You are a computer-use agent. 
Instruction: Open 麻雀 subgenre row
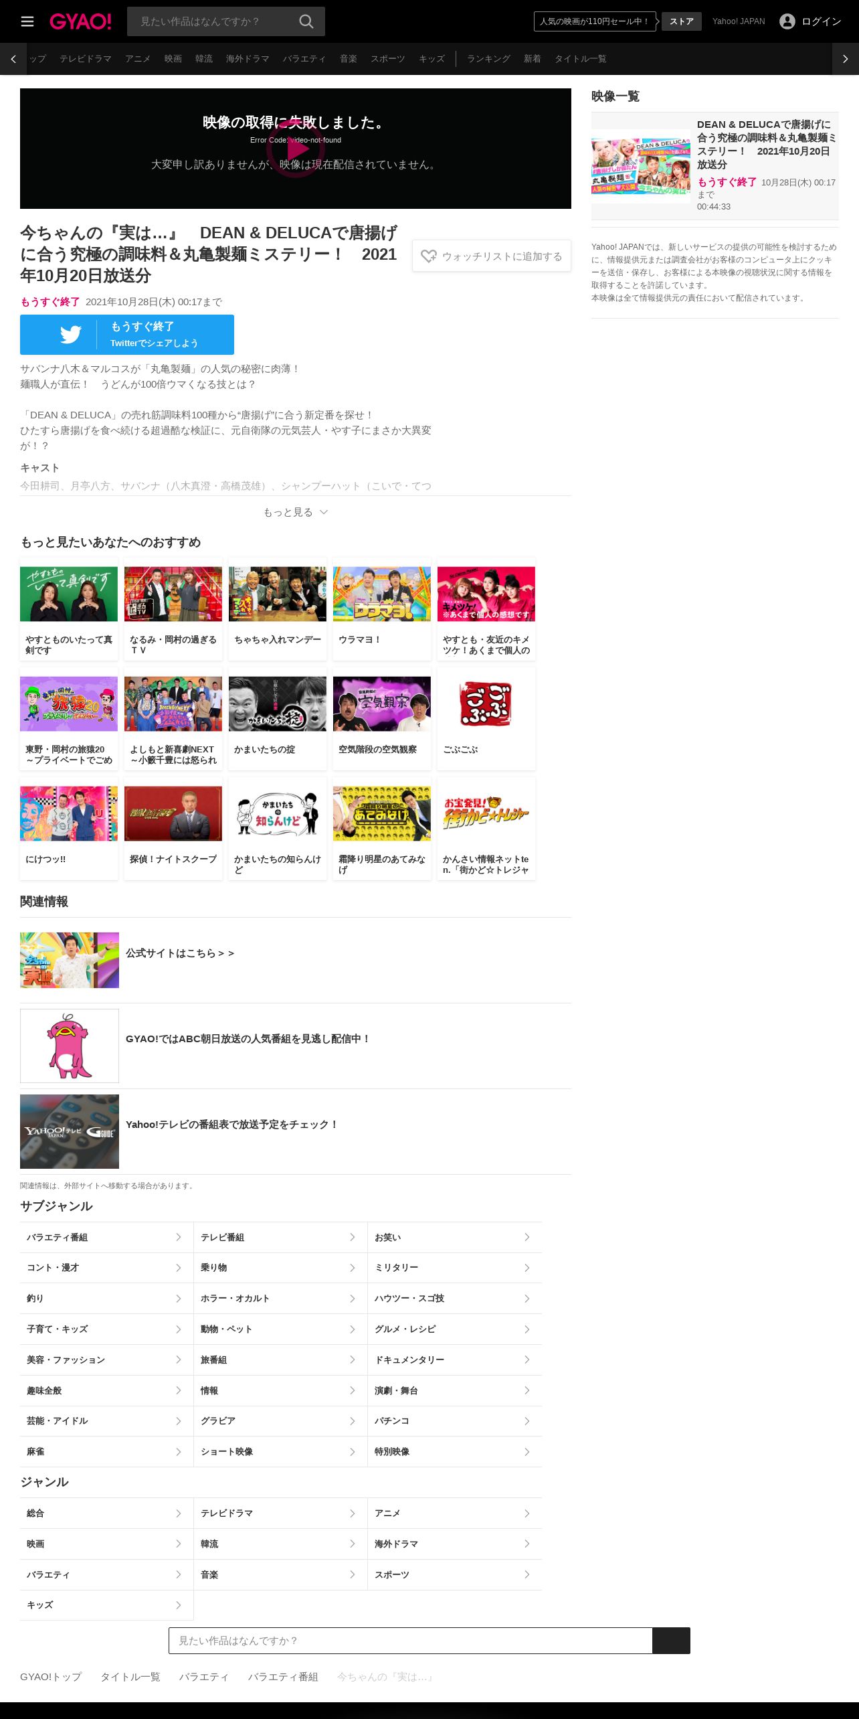pos(106,1452)
